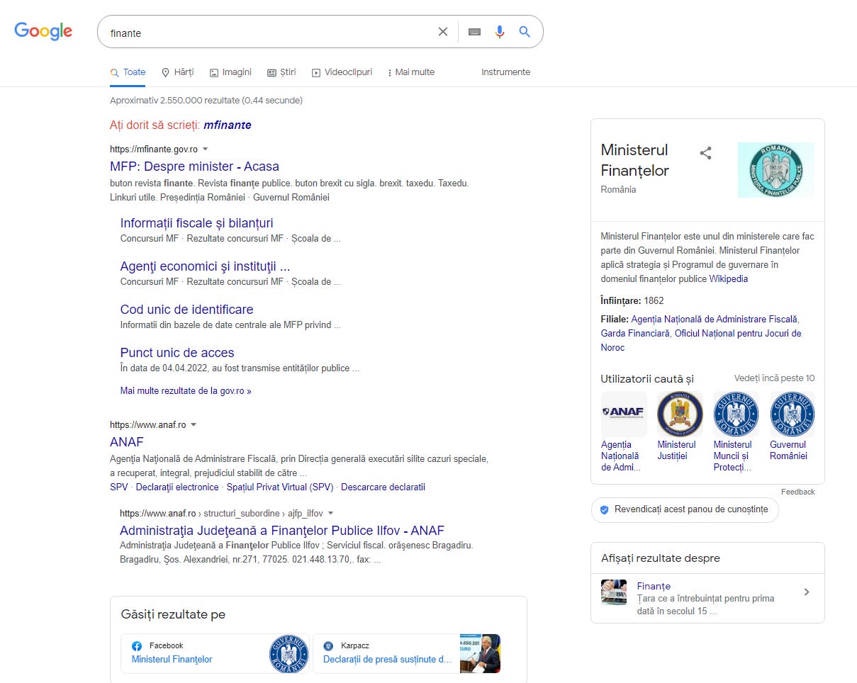Start voice search with the microphone icon
Screen dimensions: 857x683
(x=500, y=32)
